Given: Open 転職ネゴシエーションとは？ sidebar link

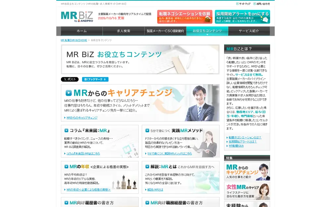Looking at the screenshot, I should point(245,137).
